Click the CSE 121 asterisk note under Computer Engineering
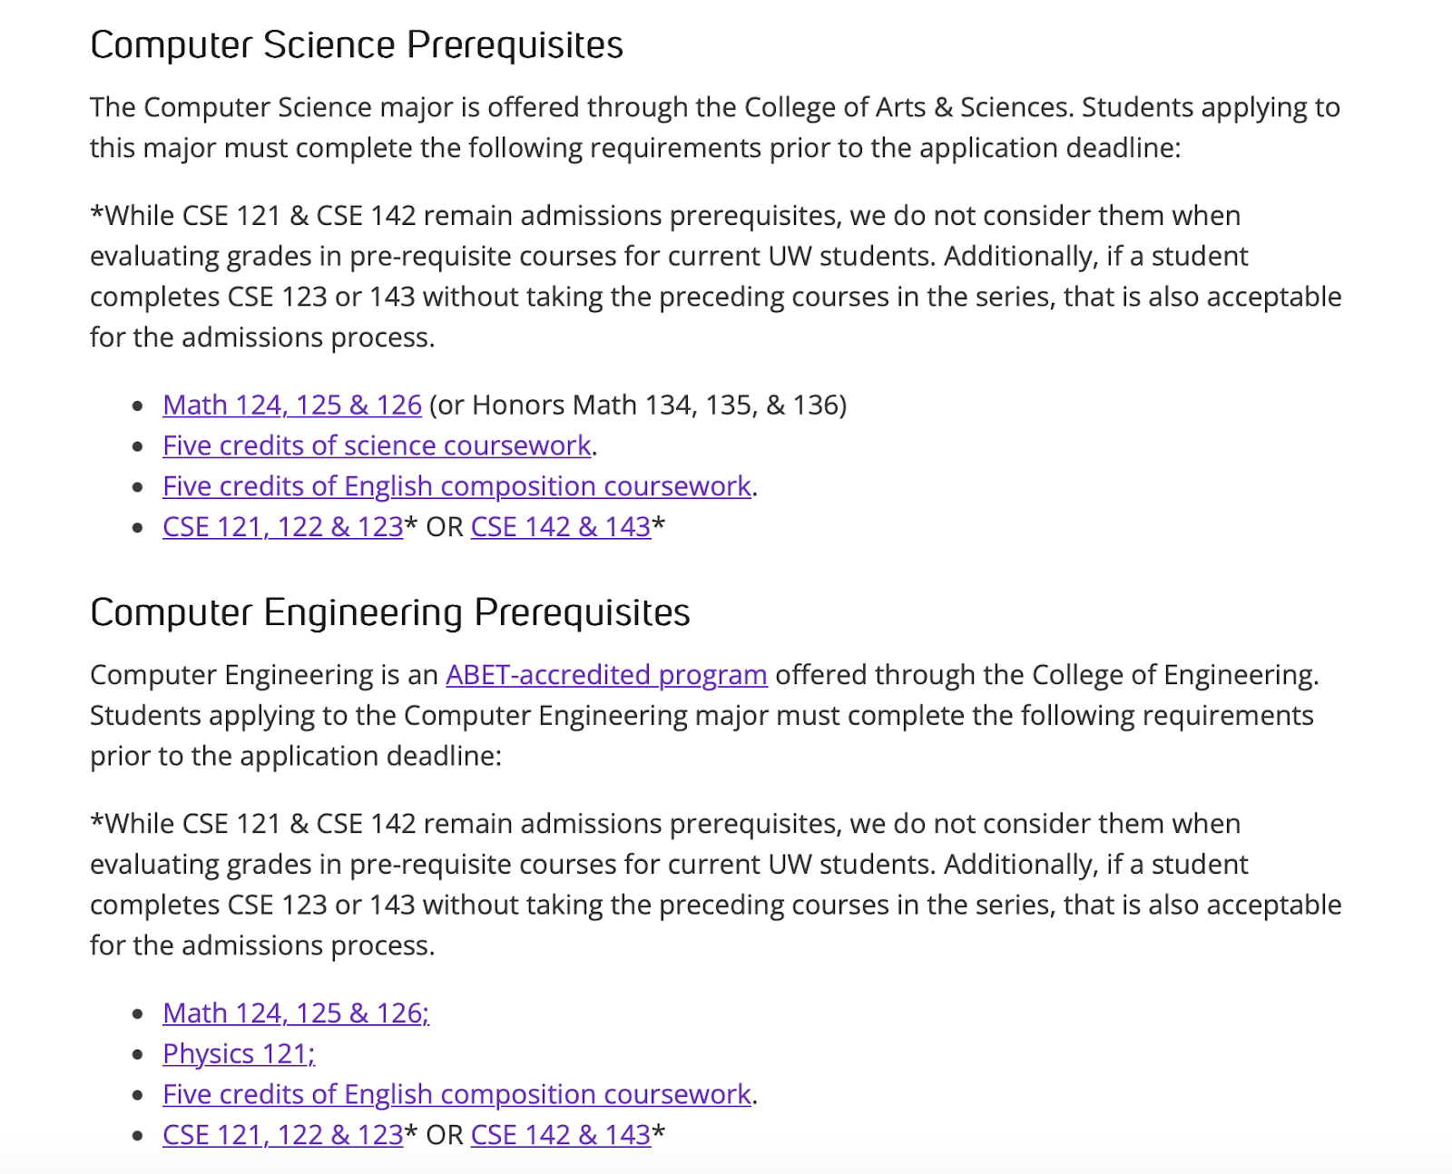1452x1174 pixels. click(x=715, y=885)
